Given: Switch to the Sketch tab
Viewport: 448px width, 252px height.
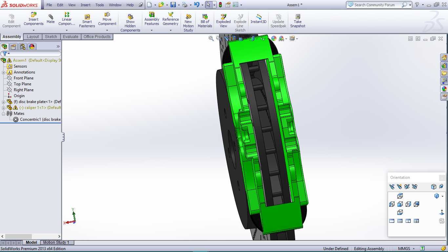Looking at the screenshot, I should (x=51, y=37).
